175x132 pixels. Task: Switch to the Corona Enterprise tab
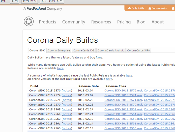click(x=59, y=50)
